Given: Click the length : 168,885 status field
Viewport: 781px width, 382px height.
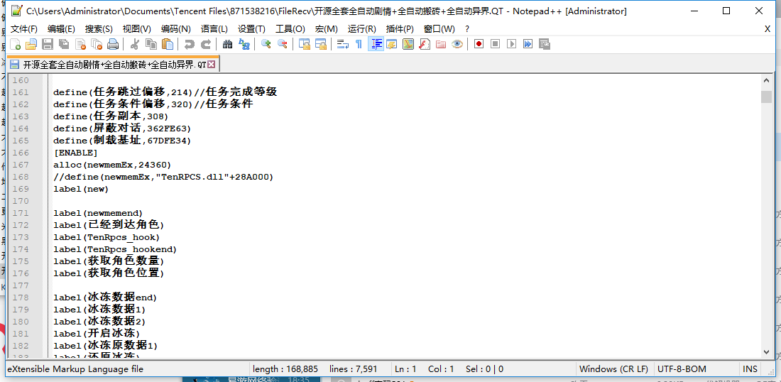Looking at the screenshot, I should click(x=285, y=369).
